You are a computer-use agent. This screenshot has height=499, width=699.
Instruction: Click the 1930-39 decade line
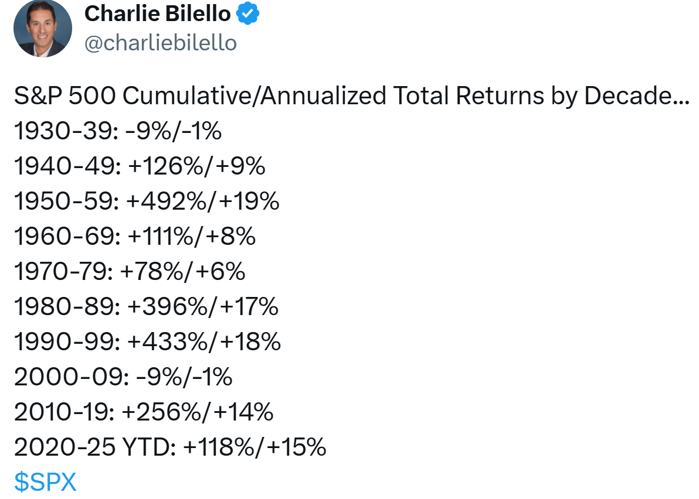point(117,132)
